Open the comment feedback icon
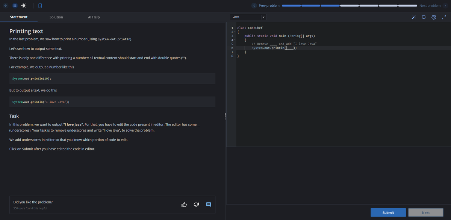 [209, 205]
